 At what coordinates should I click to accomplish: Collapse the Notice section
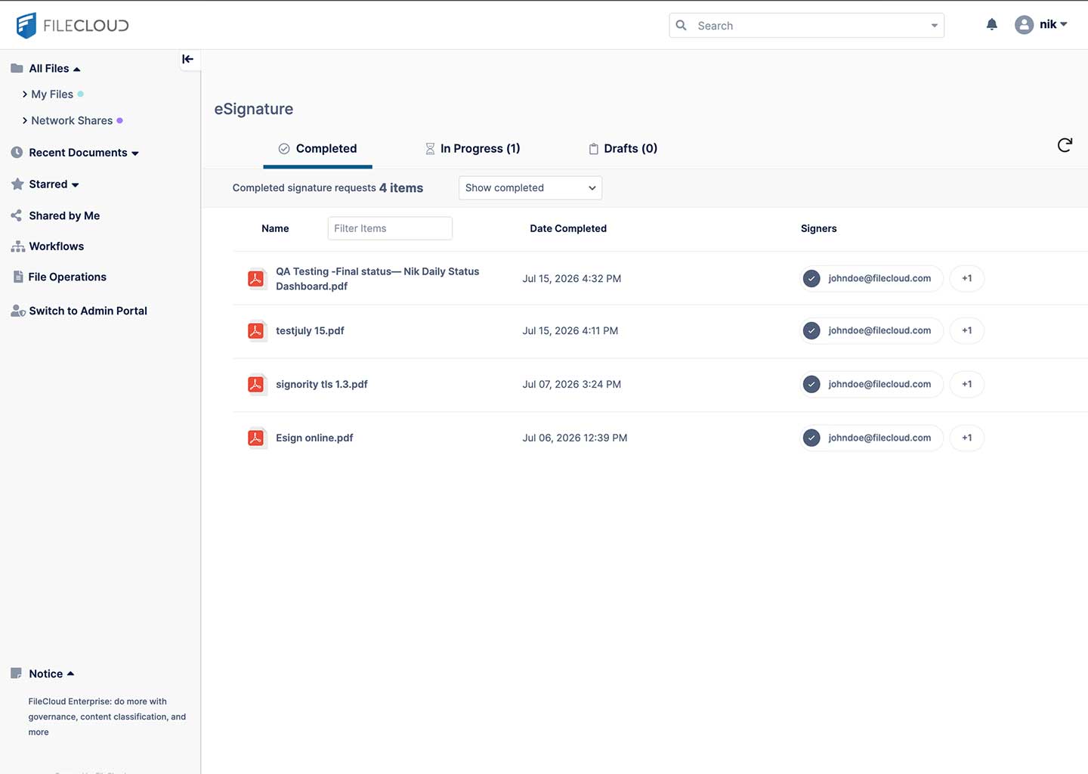[x=70, y=673]
